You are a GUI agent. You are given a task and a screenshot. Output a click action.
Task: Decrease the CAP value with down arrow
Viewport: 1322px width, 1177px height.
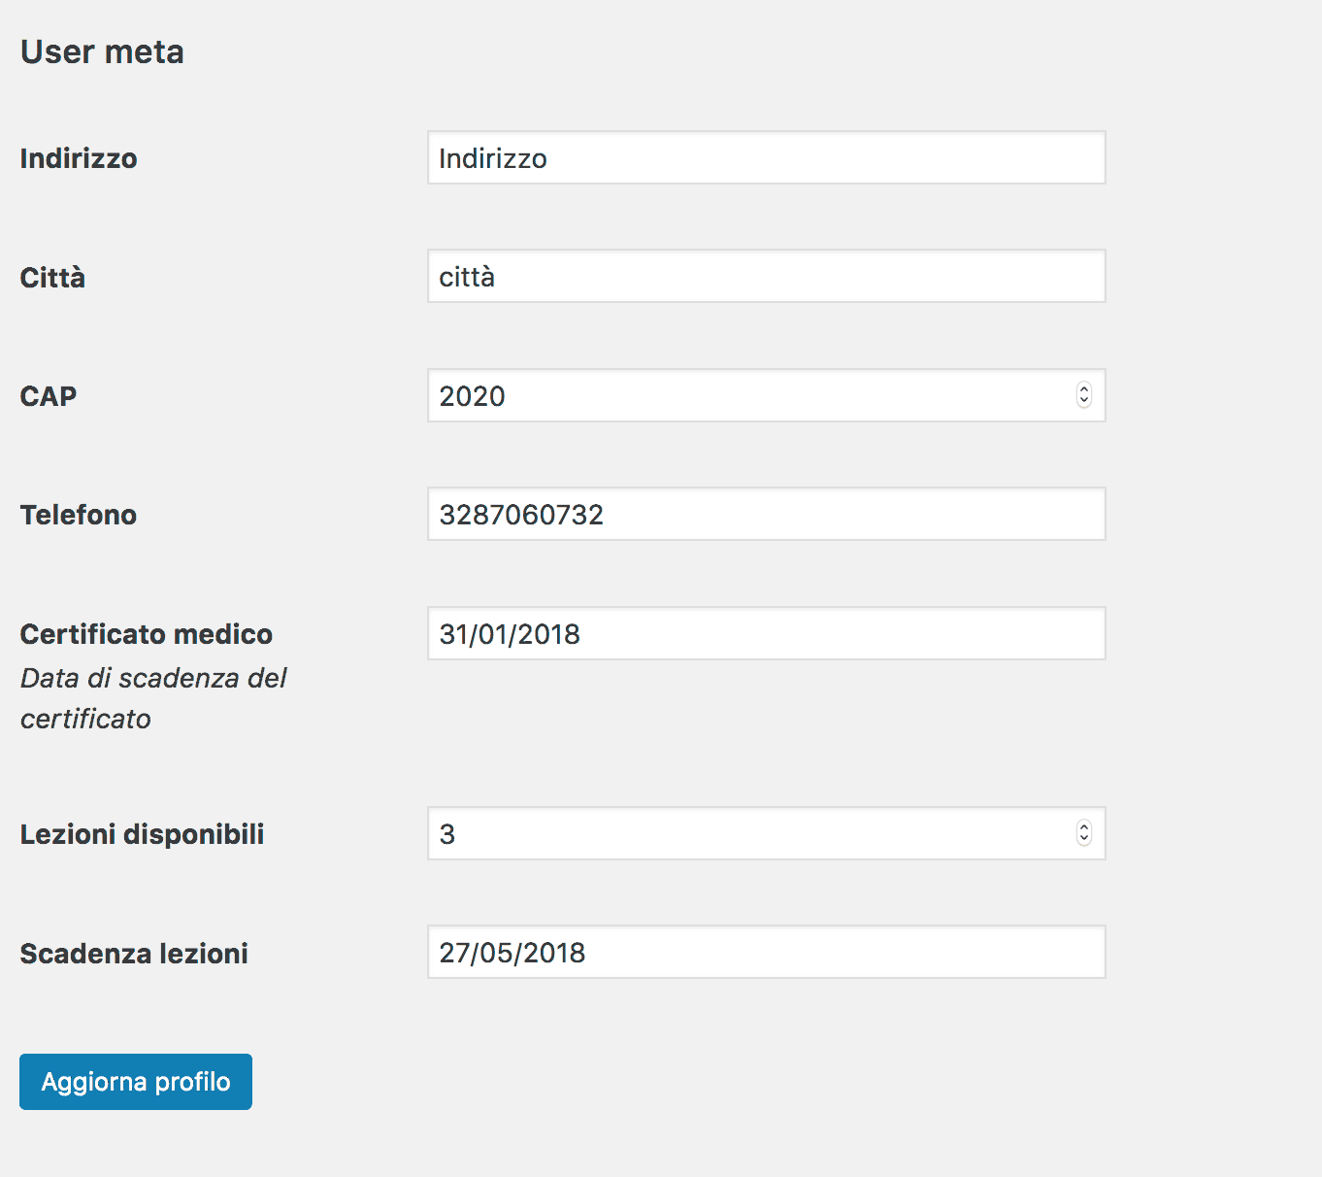tap(1084, 401)
